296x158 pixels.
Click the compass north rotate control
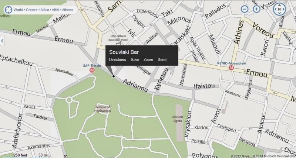click(279, 9)
